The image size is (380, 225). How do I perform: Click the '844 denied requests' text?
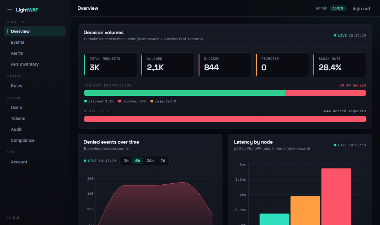pos(345,111)
